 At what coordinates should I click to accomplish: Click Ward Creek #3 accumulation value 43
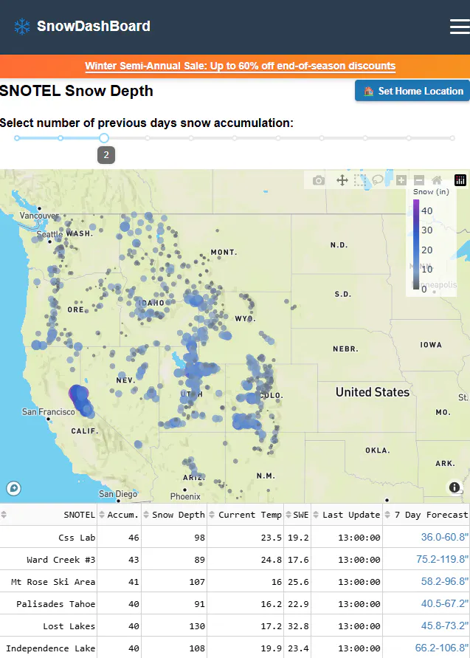click(134, 560)
